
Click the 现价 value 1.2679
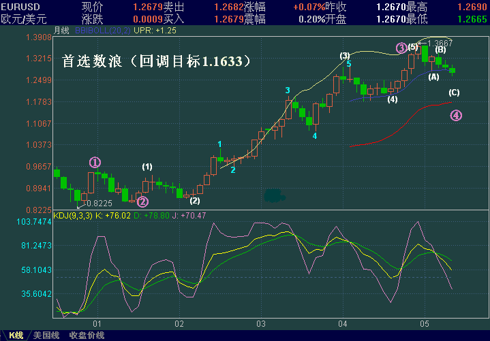click(148, 7)
